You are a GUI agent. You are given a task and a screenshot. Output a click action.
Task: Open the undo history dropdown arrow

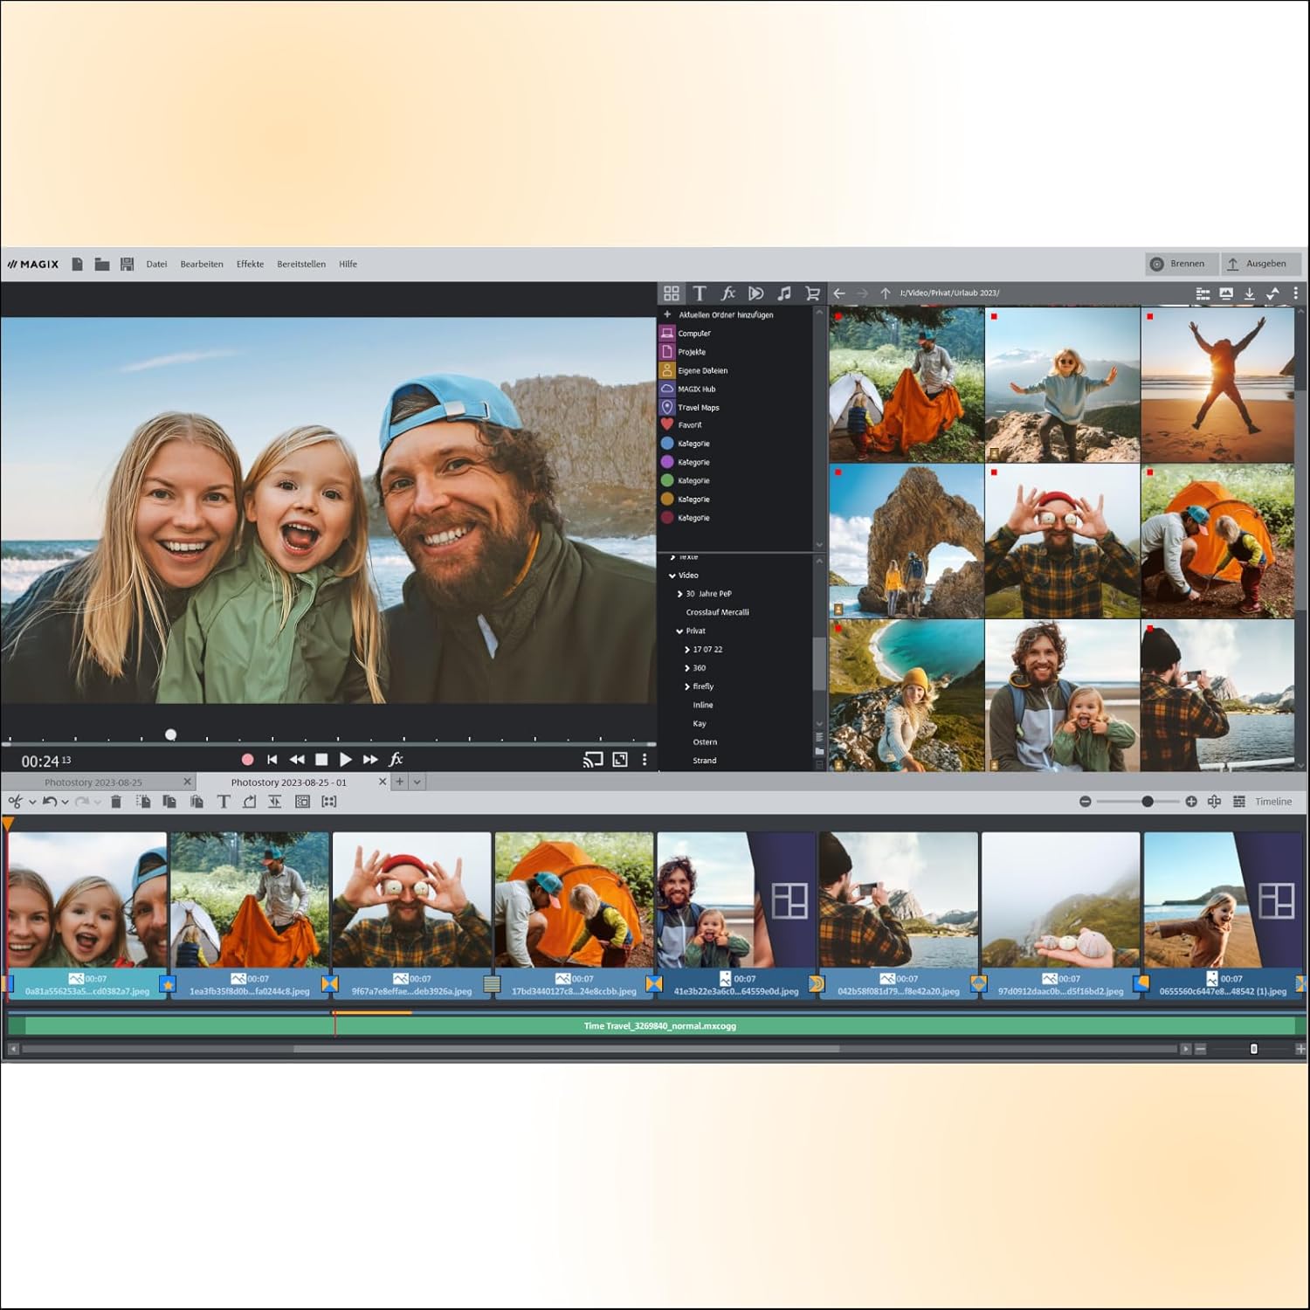pos(65,802)
